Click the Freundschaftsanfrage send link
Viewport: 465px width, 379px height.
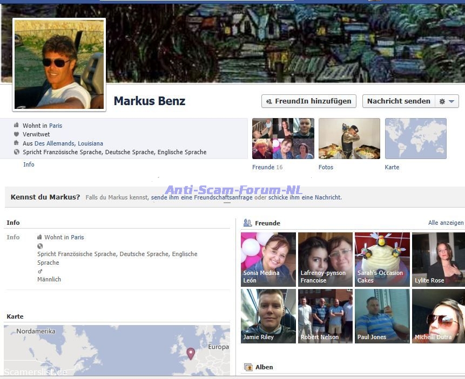[x=202, y=197]
